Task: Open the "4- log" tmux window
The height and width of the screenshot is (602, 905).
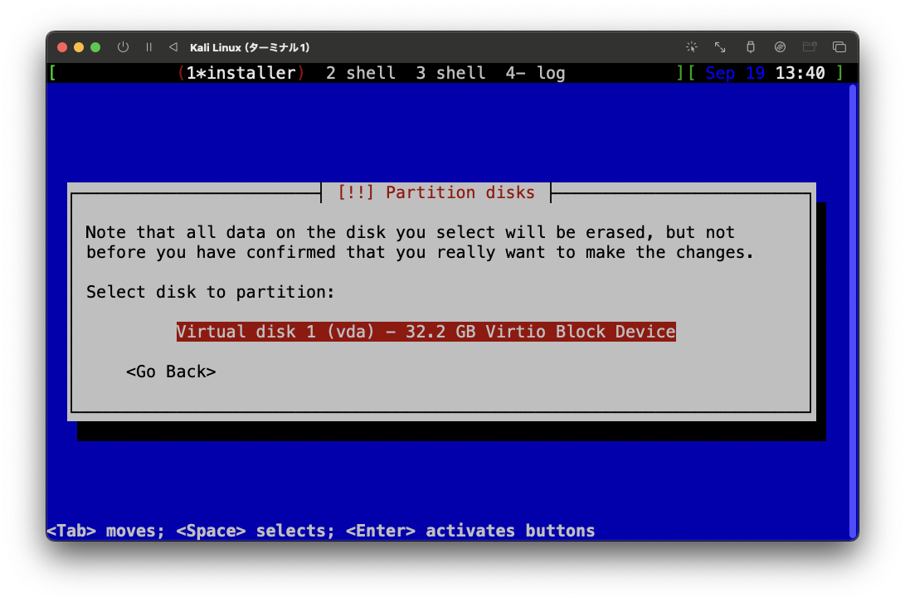Action: [538, 73]
